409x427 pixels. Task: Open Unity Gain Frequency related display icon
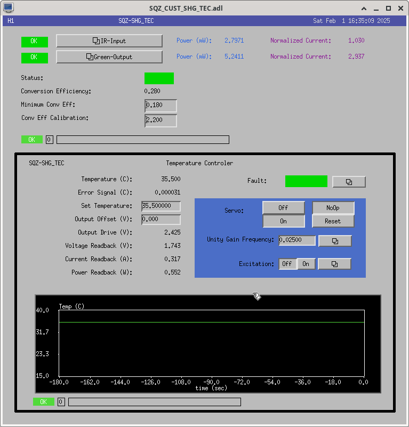pyautogui.click(x=335, y=241)
